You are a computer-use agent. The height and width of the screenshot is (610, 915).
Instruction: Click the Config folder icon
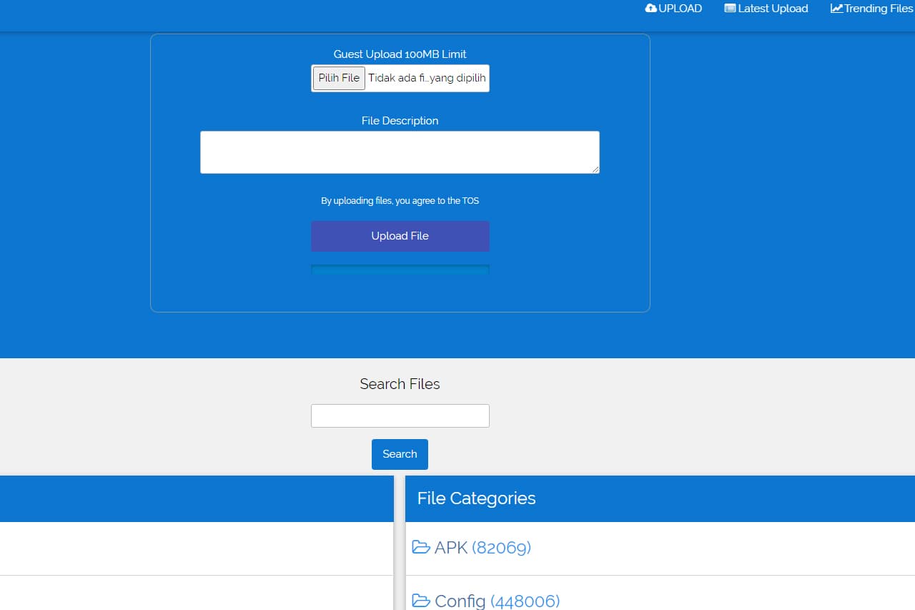421,601
